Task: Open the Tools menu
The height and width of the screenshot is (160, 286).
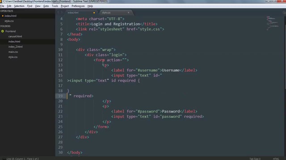Action: coord(55,6)
